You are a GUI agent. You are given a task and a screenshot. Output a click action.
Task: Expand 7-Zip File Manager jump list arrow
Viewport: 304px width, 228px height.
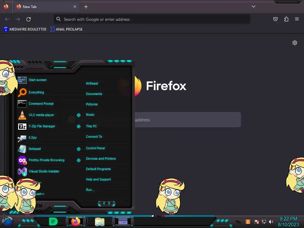[x=78, y=126]
